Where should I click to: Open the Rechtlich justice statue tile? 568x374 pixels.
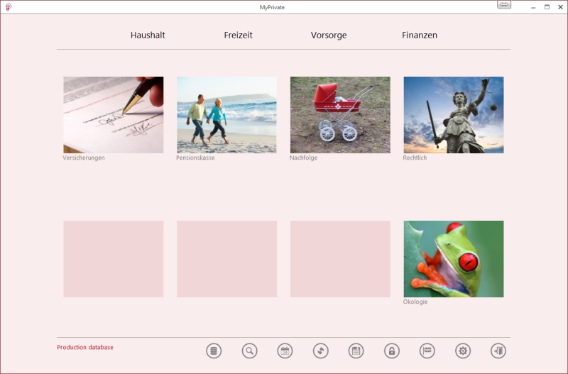(454, 115)
